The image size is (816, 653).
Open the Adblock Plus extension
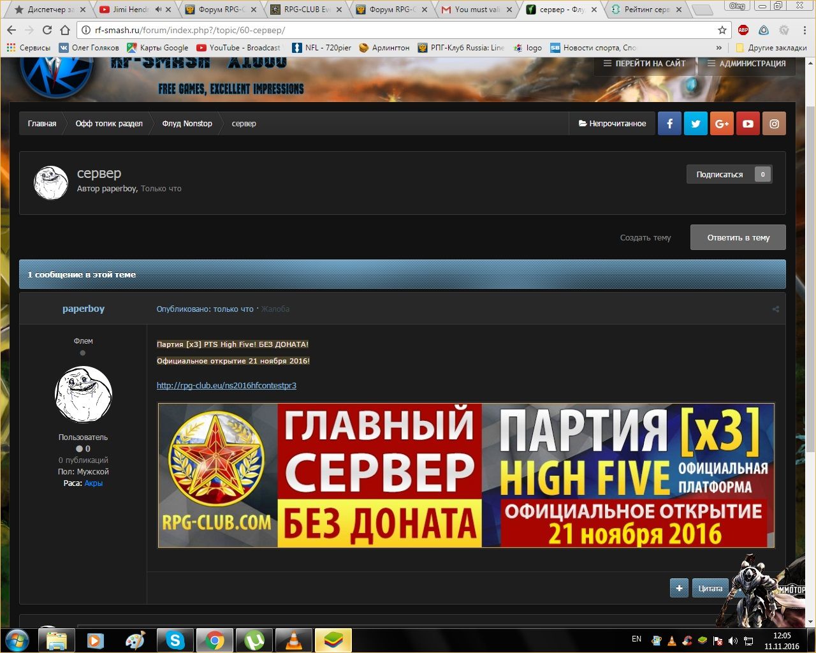click(743, 30)
